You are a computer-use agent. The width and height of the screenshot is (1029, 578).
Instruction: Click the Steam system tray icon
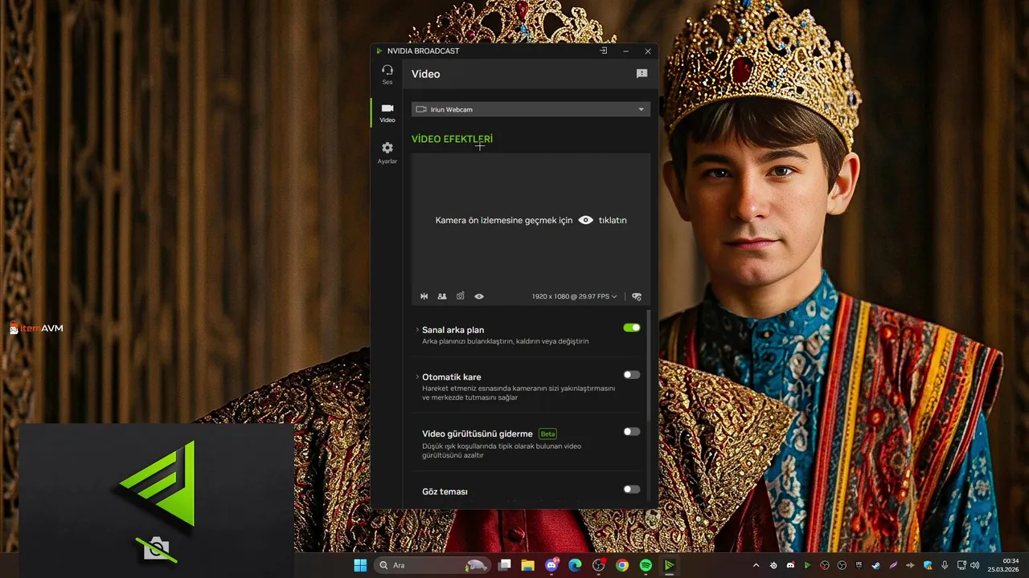click(875, 565)
